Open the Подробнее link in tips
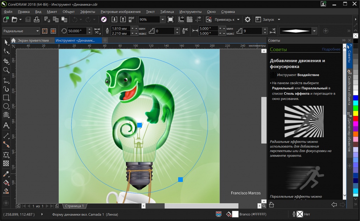 coord(331,49)
